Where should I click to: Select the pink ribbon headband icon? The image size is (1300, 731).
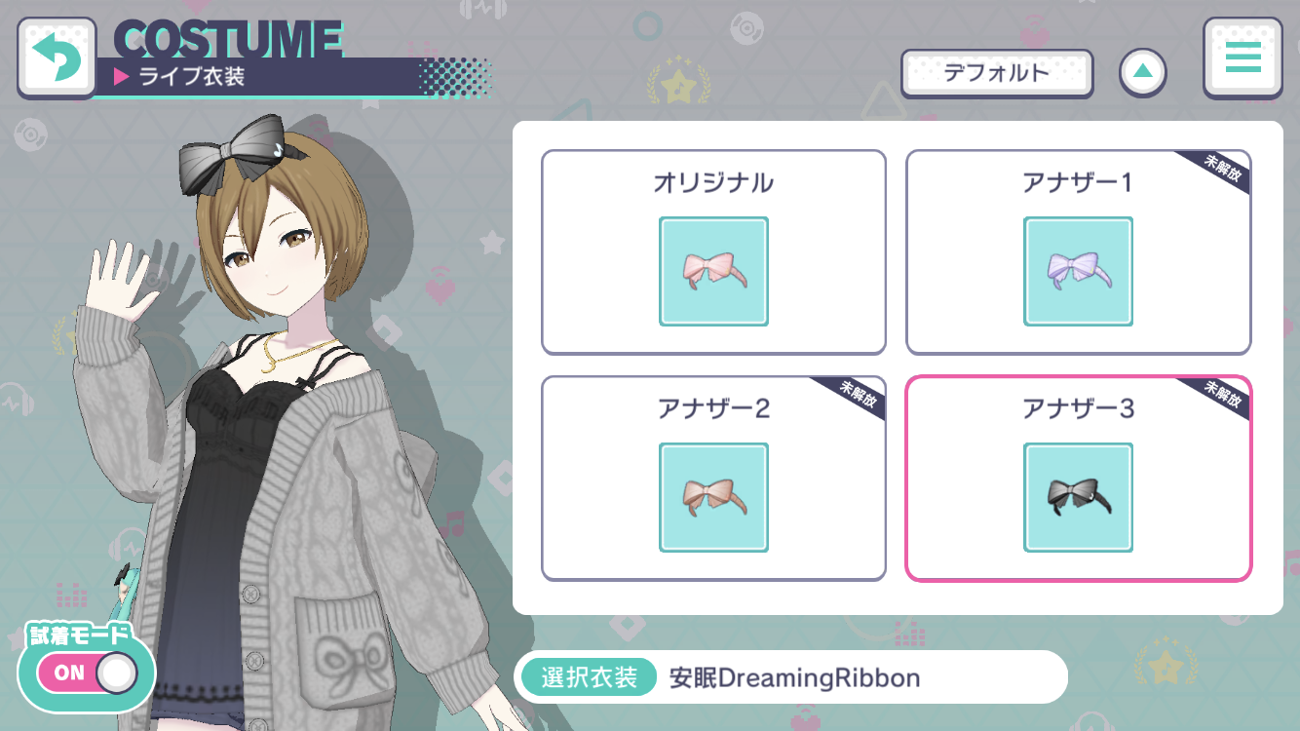click(x=713, y=271)
